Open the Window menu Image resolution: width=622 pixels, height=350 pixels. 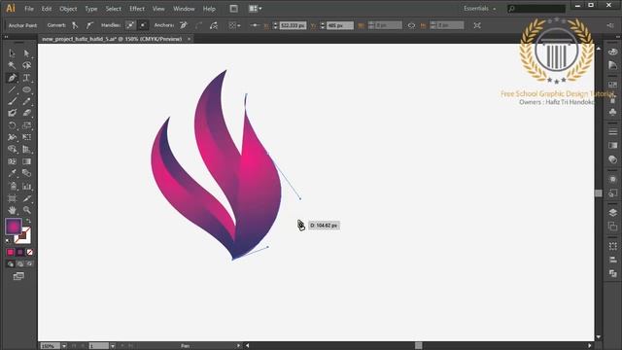(x=184, y=9)
